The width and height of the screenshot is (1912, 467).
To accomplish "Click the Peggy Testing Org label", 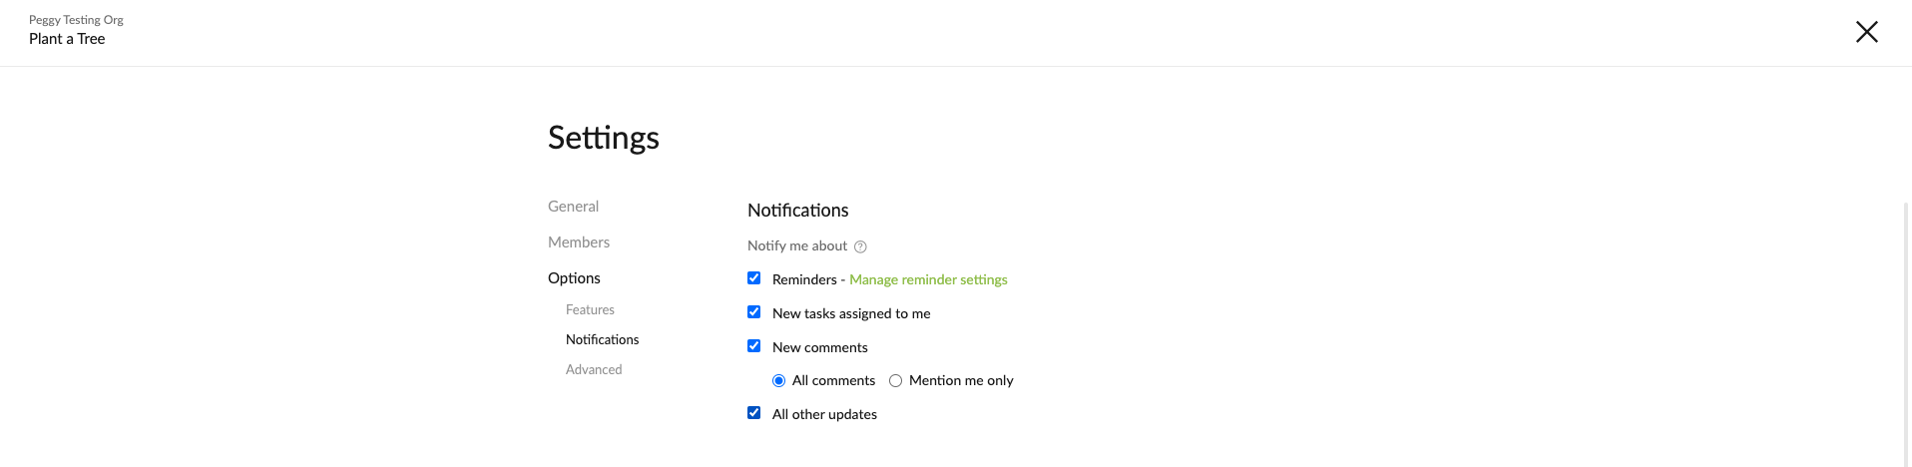I will [76, 20].
